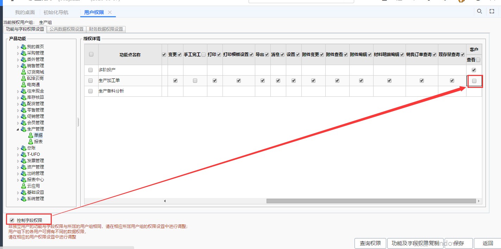Click the 电商通 user icon
501x249 pixels.
coord(24,85)
